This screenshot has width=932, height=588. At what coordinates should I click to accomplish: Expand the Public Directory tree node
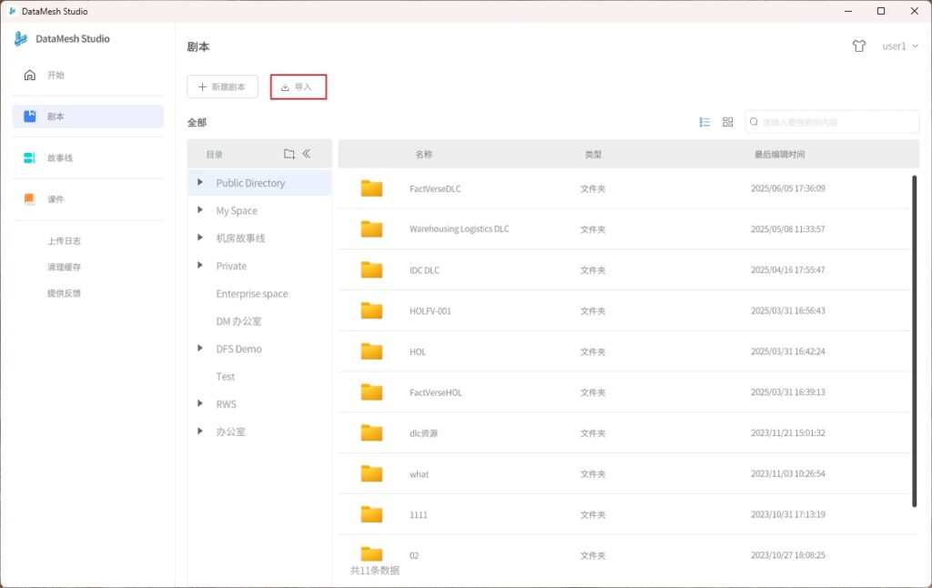click(200, 183)
